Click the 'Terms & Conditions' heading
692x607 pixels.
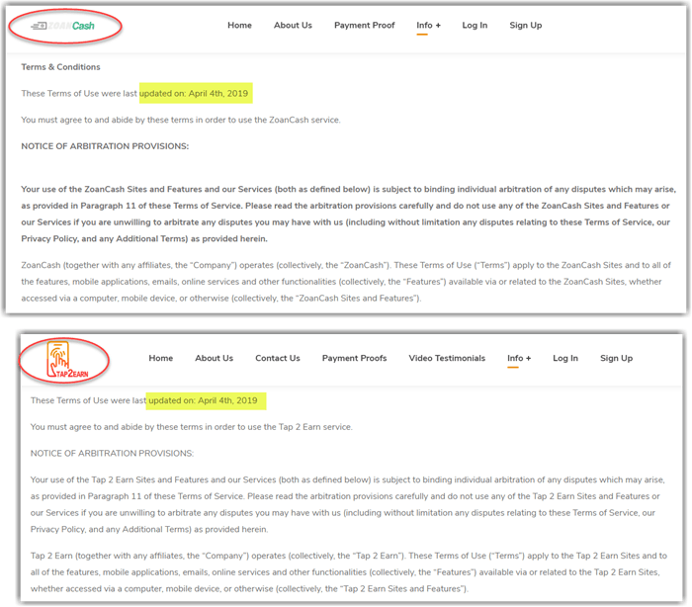pyautogui.click(x=61, y=67)
